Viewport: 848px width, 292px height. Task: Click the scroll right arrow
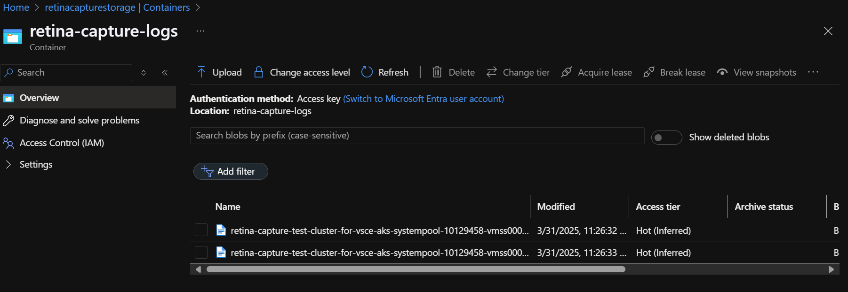[x=831, y=269]
